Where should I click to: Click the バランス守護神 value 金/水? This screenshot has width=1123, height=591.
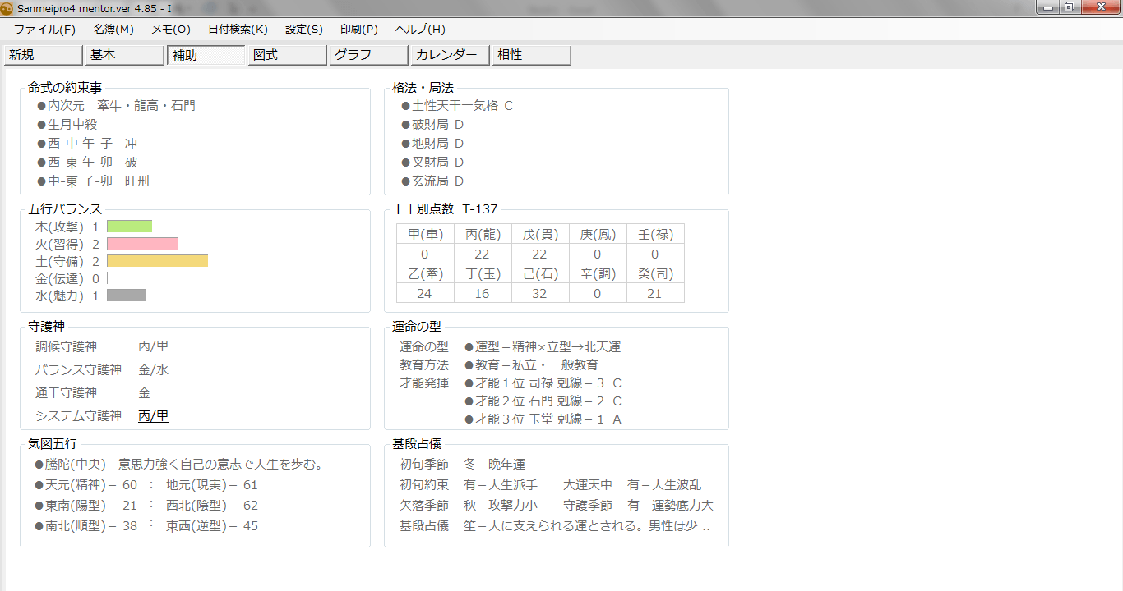click(x=154, y=370)
